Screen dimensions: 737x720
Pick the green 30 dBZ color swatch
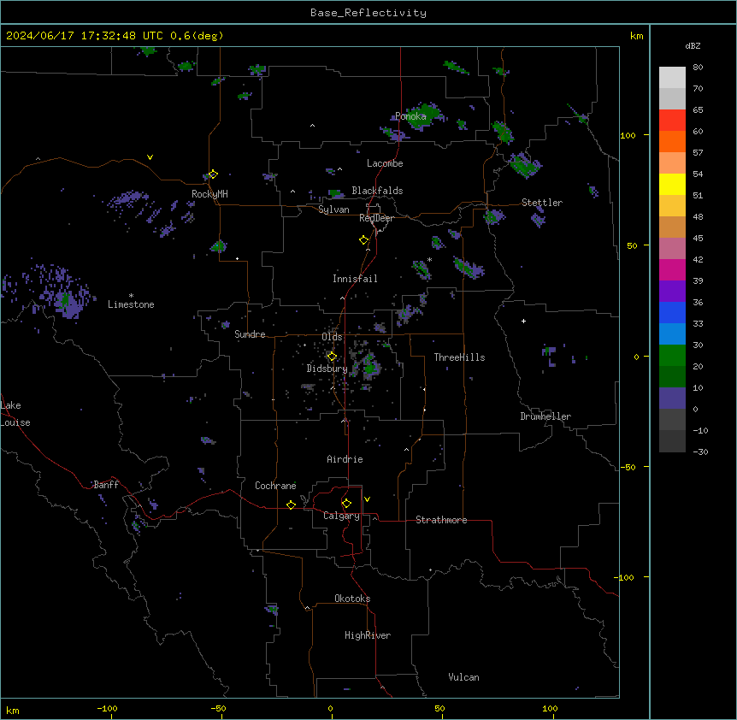pyautogui.click(x=672, y=356)
